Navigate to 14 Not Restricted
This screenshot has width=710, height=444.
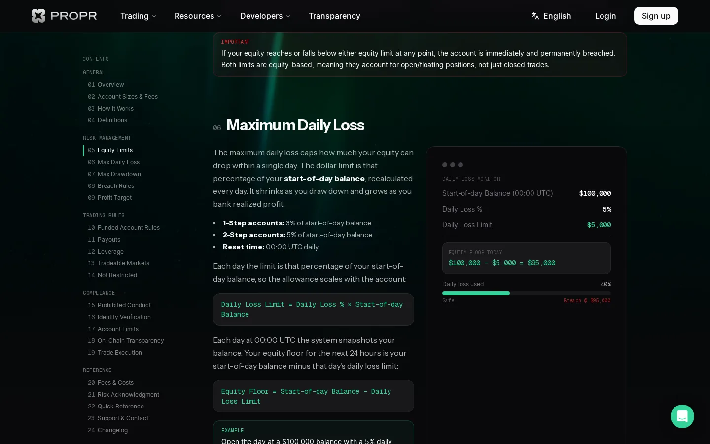click(112, 275)
